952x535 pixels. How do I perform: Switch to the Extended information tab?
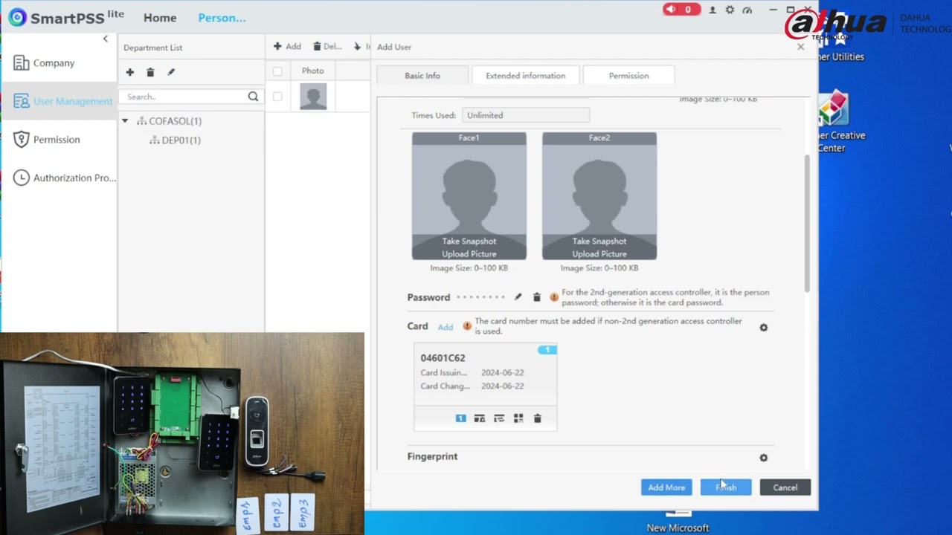(x=526, y=76)
